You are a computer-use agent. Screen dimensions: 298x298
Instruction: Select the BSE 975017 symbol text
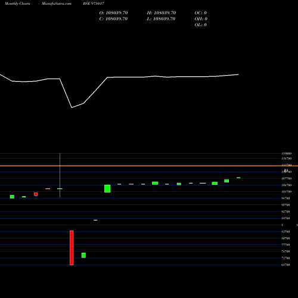[94, 4]
